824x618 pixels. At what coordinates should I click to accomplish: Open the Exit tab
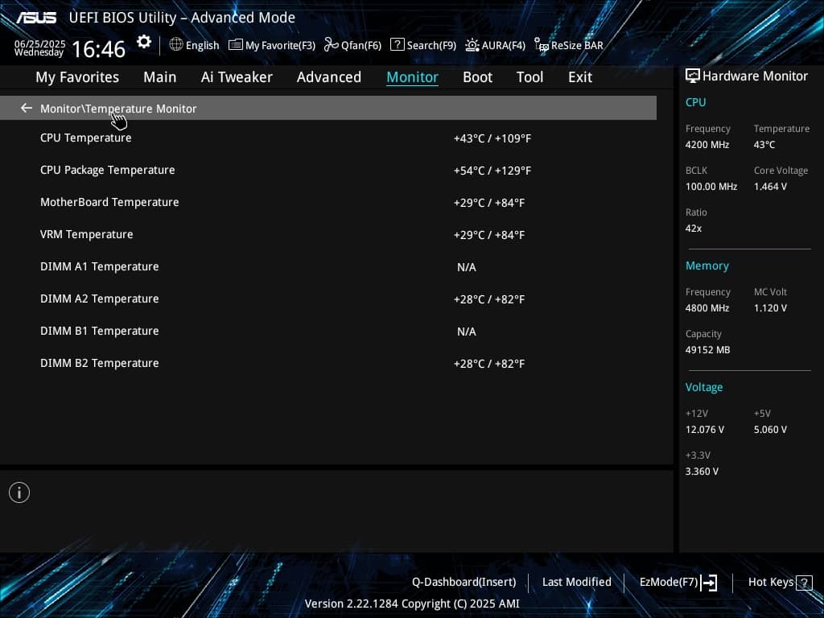coord(580,77)
